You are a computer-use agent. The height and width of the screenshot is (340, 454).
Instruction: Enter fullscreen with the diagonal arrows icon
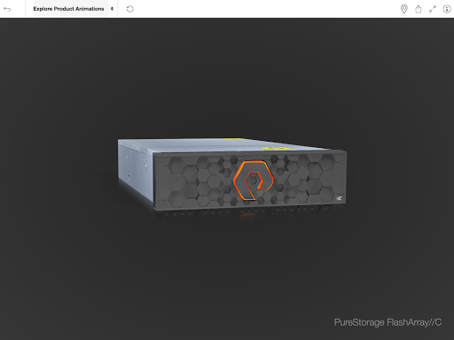coord(433,9)
